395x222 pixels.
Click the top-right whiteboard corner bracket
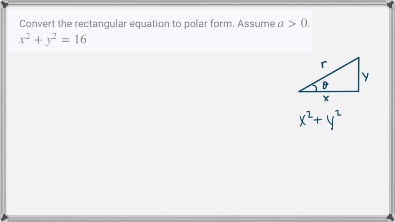point(391,4)
